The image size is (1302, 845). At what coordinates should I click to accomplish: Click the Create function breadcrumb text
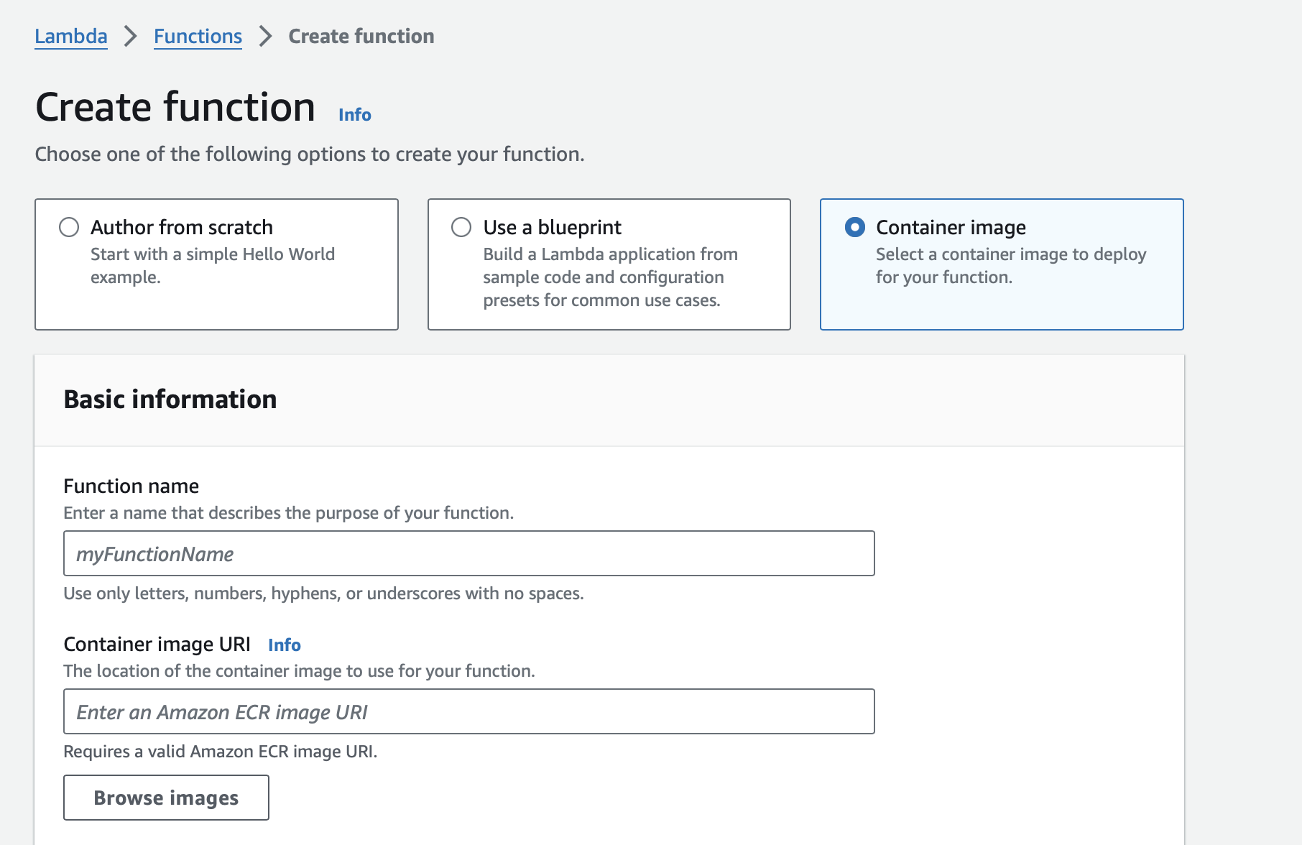(361, 36)
